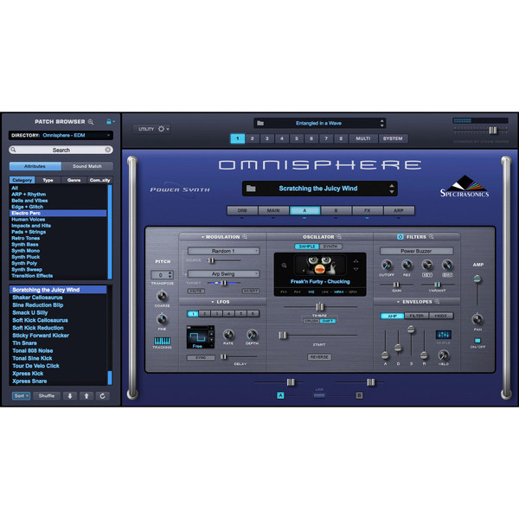Viewport: 519px width, 519px height.
Task: Open the Power Buzzer filter type menu
Action: (416, 251)
